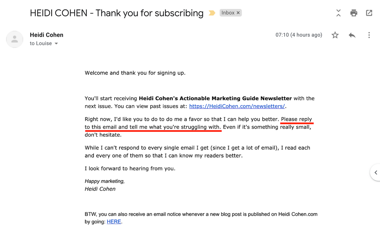Image resolution: width=380 pixels, height=237 pixels.
Task: Star this message from Heidi Cohen
Action: tap(335, 35)
